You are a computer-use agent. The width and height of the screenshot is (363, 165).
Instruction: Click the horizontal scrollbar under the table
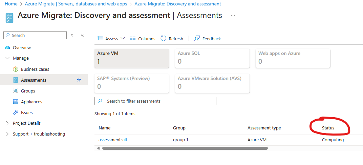(x=185, y=148)
